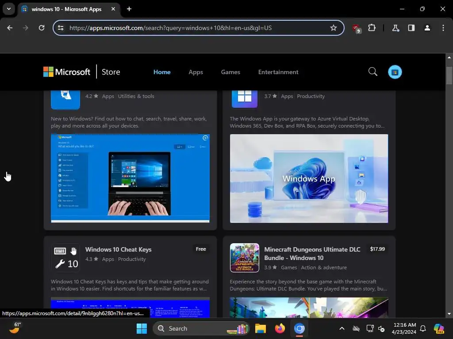Click the Utilities & tools category
The width and height of the screenshot is (453, 339).
(136, 96)
